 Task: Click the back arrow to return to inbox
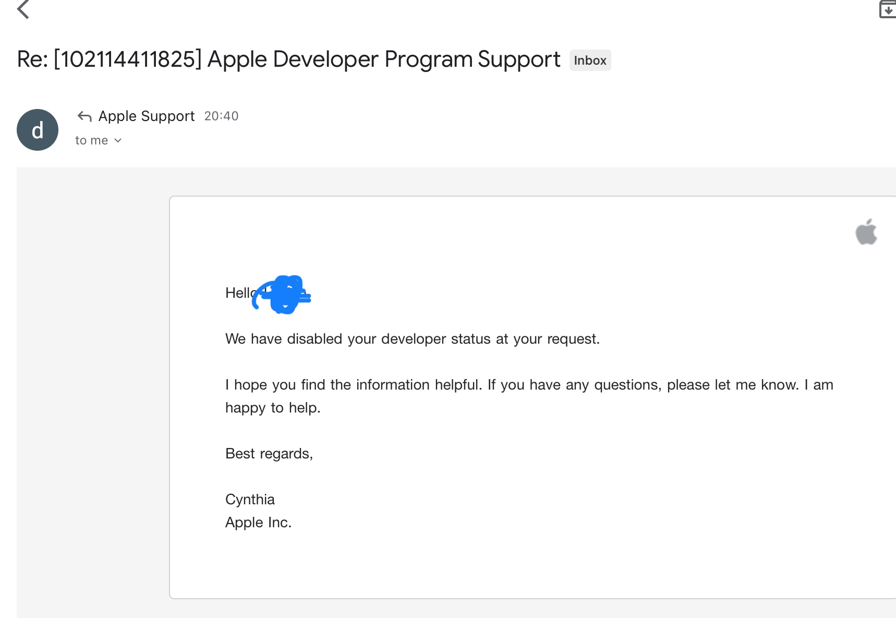click(23, 9)
